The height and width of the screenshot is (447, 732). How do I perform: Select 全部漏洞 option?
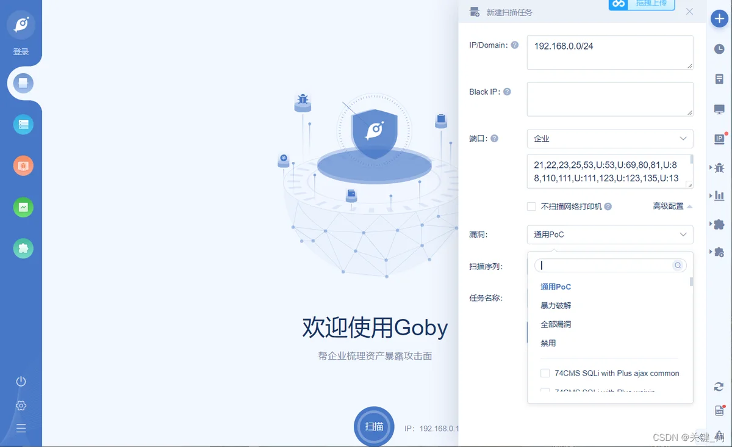(556, 324)
